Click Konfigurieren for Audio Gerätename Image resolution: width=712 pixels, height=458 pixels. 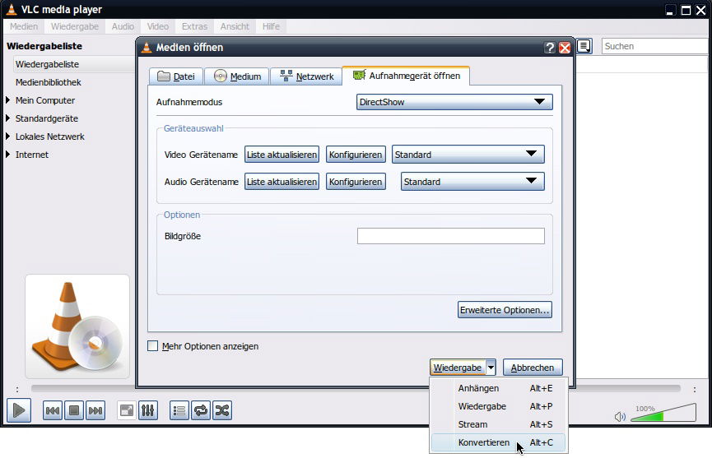[x=356, y=182]
